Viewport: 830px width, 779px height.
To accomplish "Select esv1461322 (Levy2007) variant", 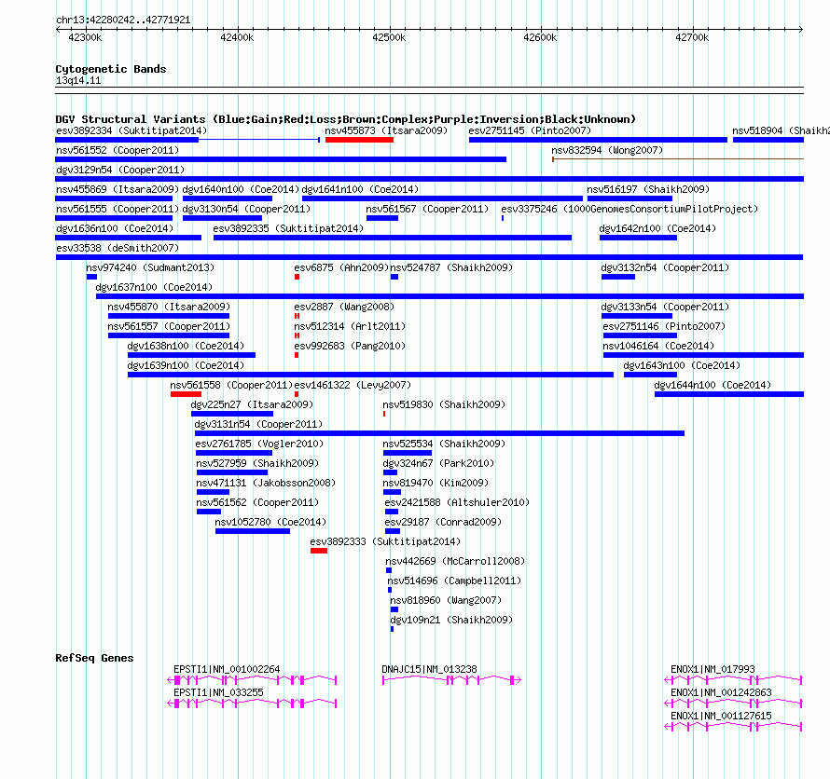I will coord(297,394).
